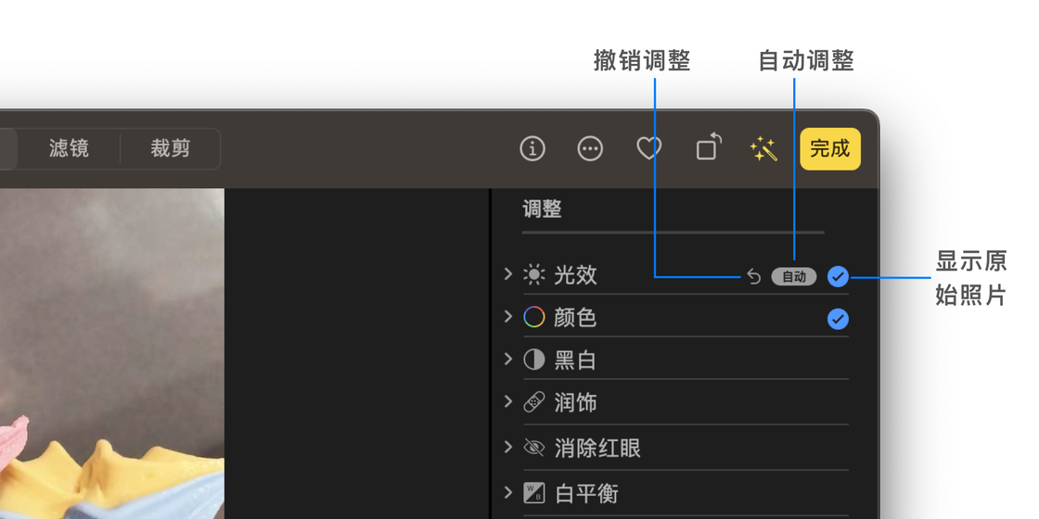Open the more options ellipsis menu
1039x519 pixels.
pos(590,148)
